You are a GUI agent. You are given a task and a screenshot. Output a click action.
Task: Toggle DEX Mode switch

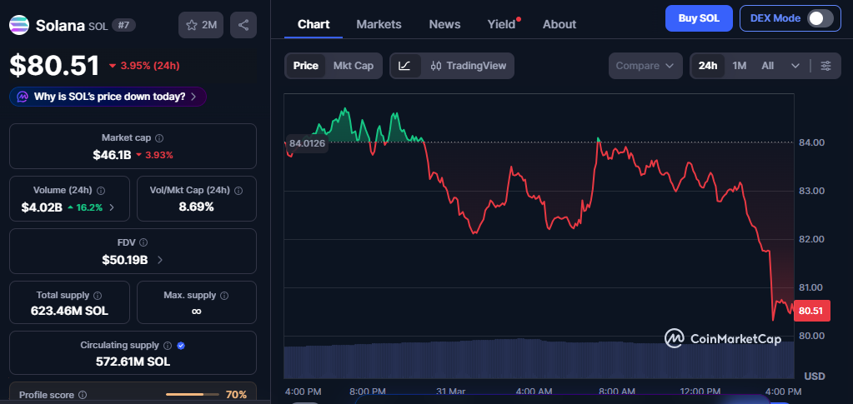tap(820, 18)
